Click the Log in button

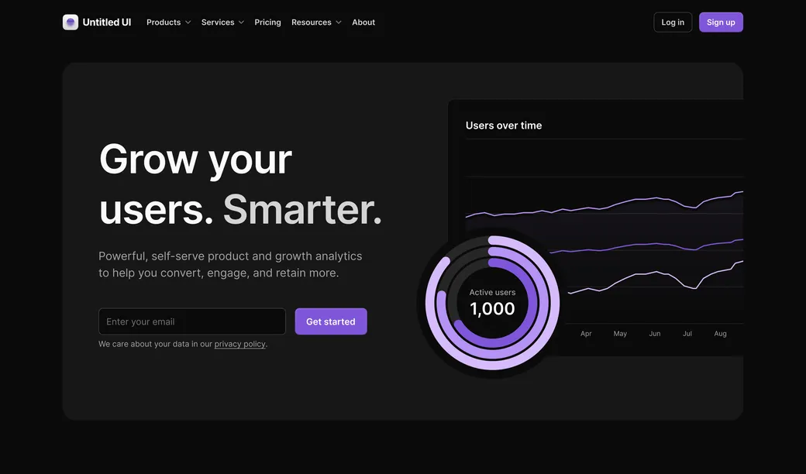point(673,22)
